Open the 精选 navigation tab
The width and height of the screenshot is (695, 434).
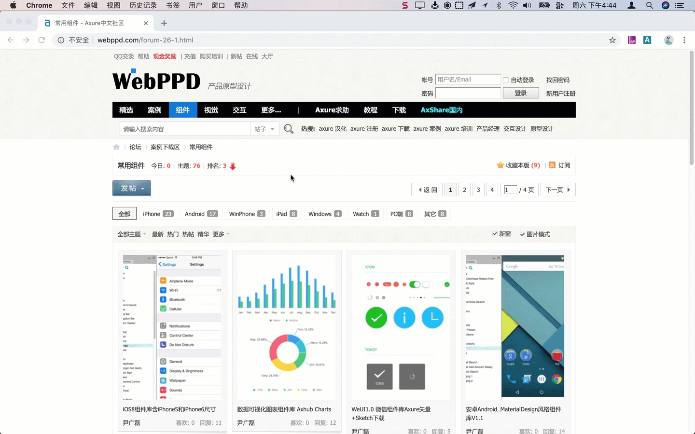coord(126,110)
